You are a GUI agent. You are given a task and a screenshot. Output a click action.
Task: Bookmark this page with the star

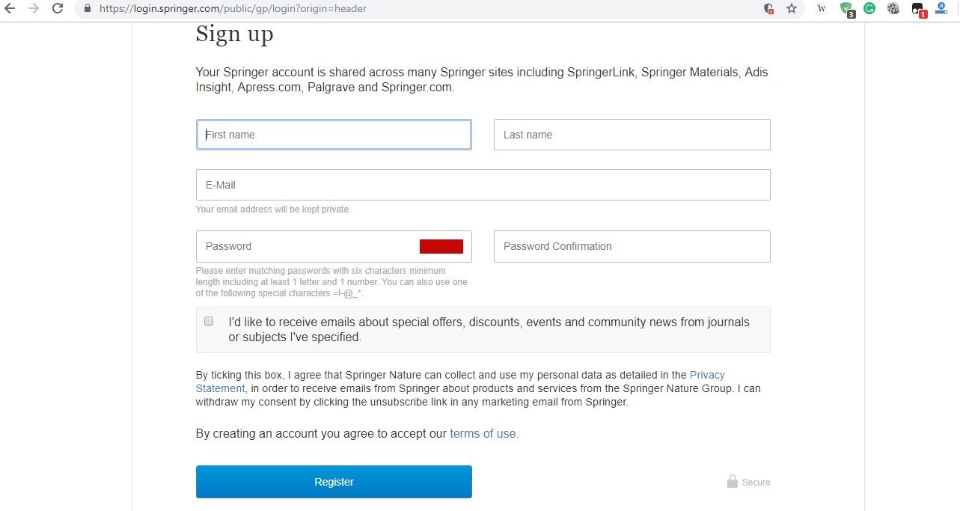tap(791, 9)
